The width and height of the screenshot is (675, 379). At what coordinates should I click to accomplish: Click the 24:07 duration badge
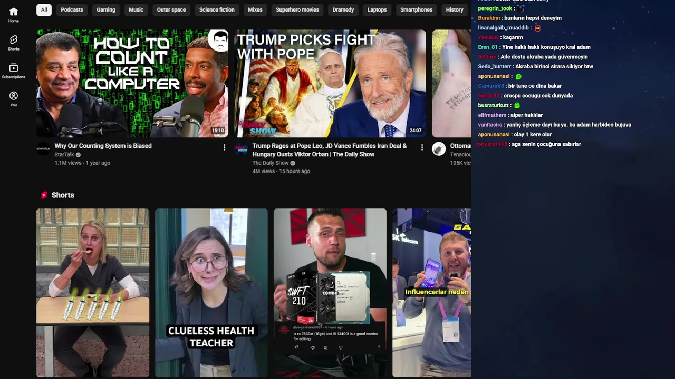pos(416,131)
